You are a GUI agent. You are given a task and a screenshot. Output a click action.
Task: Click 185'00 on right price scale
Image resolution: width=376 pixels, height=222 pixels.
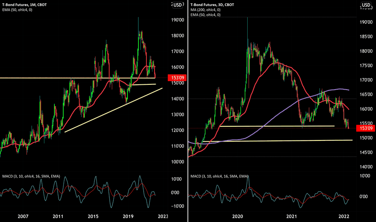[x=366, y=37]
